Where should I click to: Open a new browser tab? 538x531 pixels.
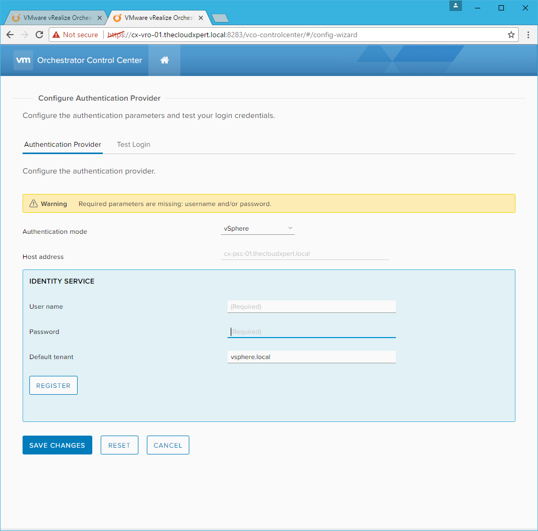pos(220,18)
